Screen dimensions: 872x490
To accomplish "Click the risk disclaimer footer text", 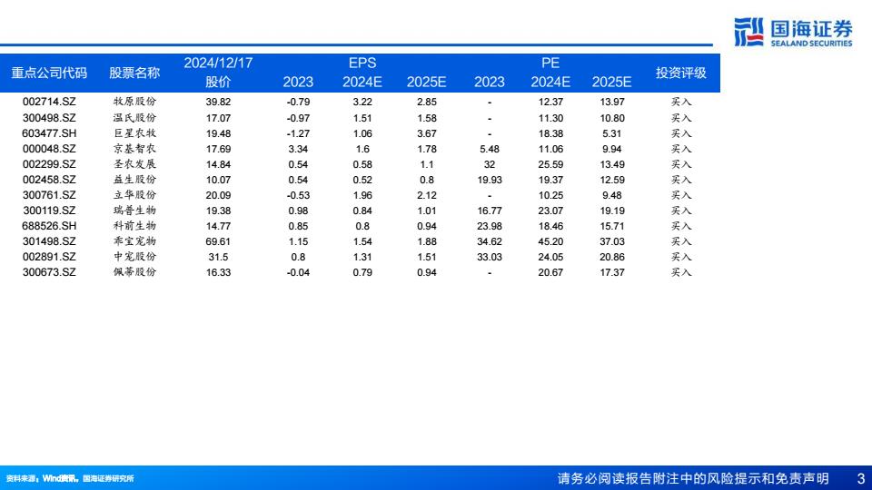I will coord(693,478).
